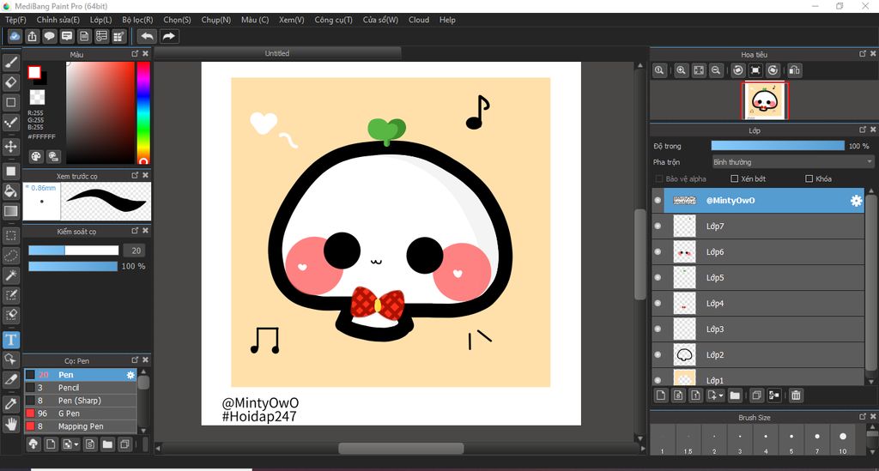Click the brush size slider showing 20
This screenshot has height=471, width=879.
coord(74,251)
